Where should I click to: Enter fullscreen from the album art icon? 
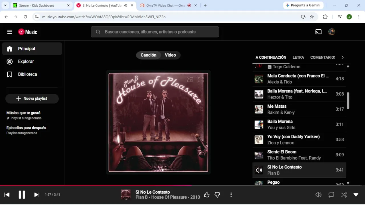(x=201, y=80)
